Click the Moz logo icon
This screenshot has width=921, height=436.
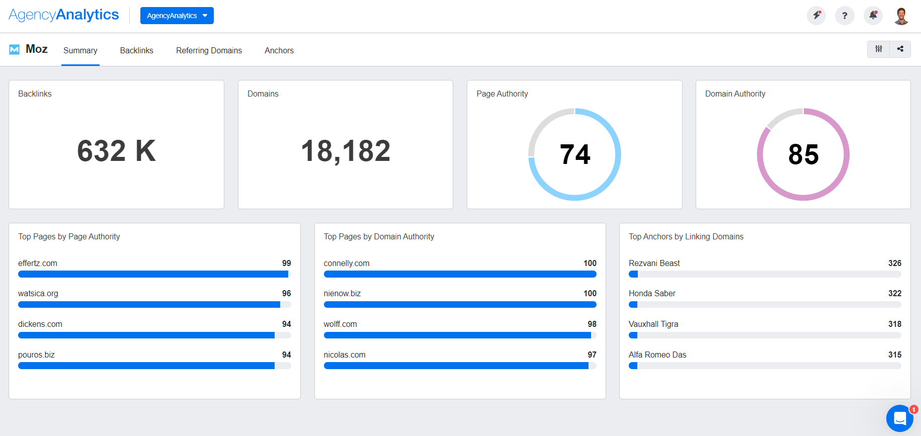coord(15,49)
